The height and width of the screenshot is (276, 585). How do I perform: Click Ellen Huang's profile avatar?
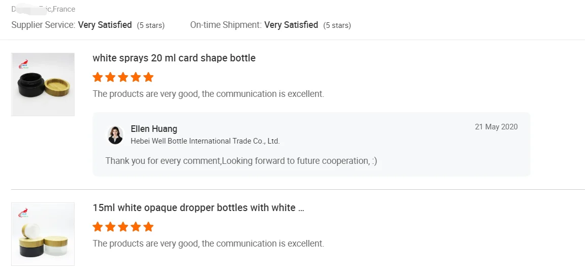115,135
